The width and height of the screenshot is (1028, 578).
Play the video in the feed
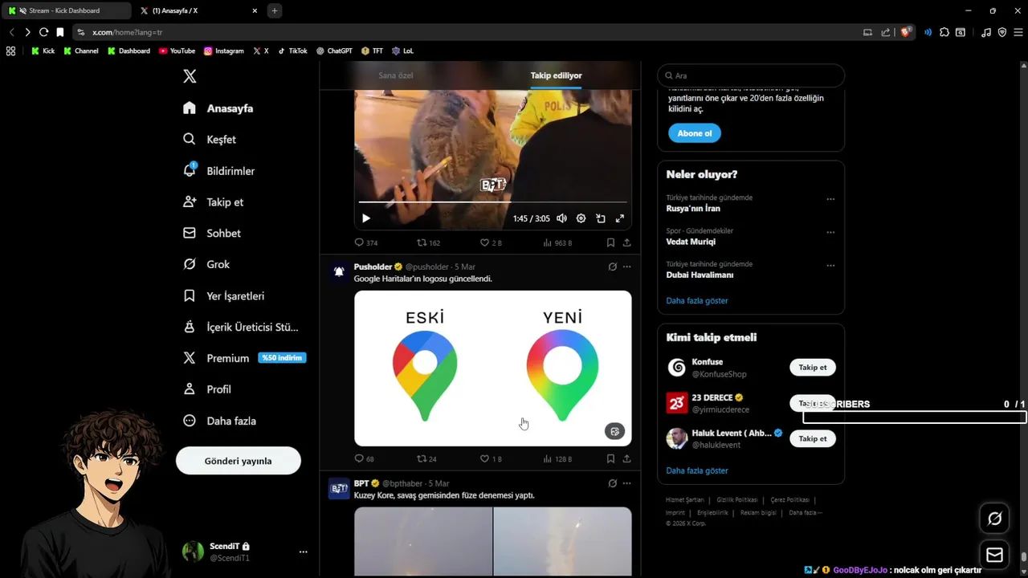coord(366,218)
